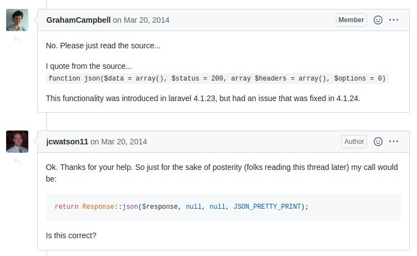The width and height of the screenshot is (417, 256).
Task: Click the Response::json code block
Action: pos(223,207)
